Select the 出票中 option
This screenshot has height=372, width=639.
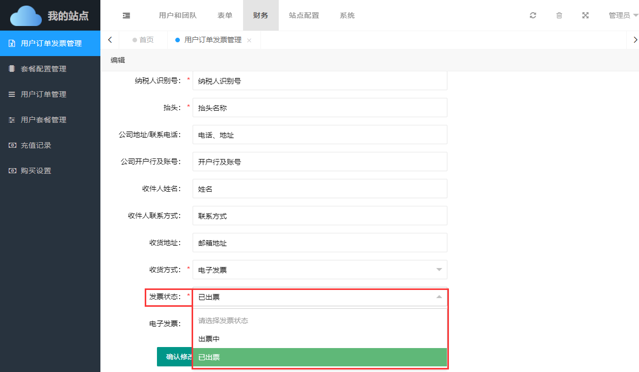pyautogui.click(x=320, y=339)
